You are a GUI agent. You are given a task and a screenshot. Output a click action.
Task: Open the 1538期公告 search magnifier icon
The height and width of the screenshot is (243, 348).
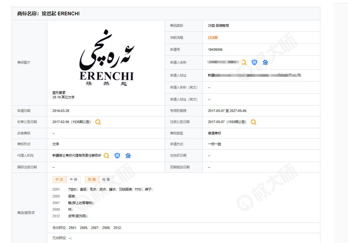click(98, 122)
